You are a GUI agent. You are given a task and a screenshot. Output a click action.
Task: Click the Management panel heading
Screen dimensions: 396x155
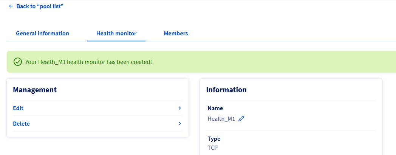pos(35,90)
